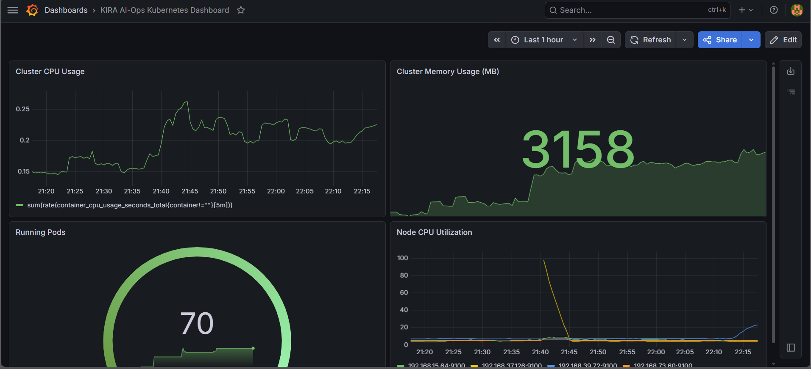Click the 70 running pods gauge value

(197, 324)
